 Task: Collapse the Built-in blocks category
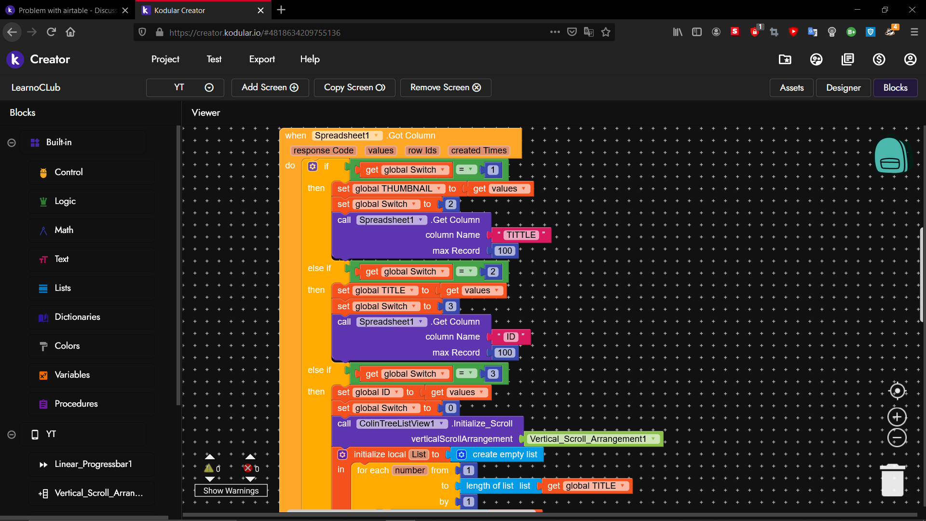pos(12,143)
